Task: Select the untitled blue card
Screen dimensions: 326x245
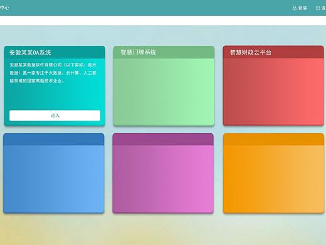Action: pos(54,173)
